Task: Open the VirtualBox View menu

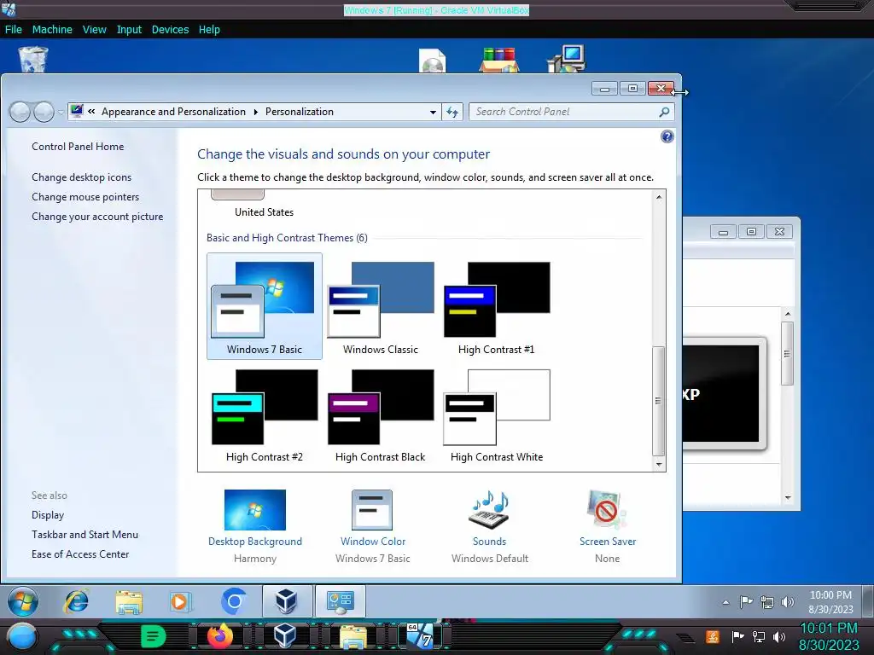Action: point(94,30)
